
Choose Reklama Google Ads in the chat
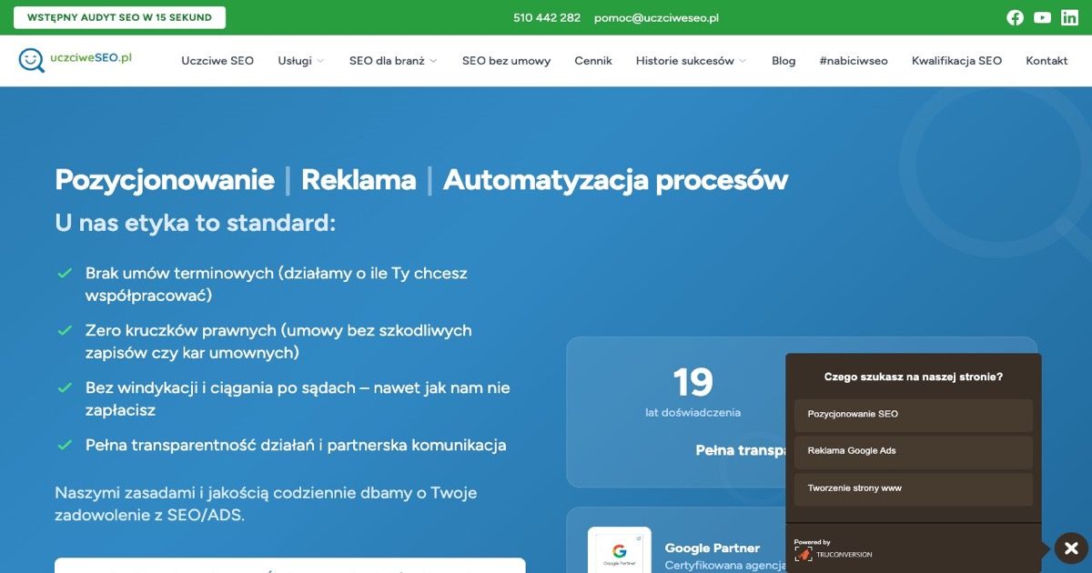pyautogui.click(x=913, y=452)
